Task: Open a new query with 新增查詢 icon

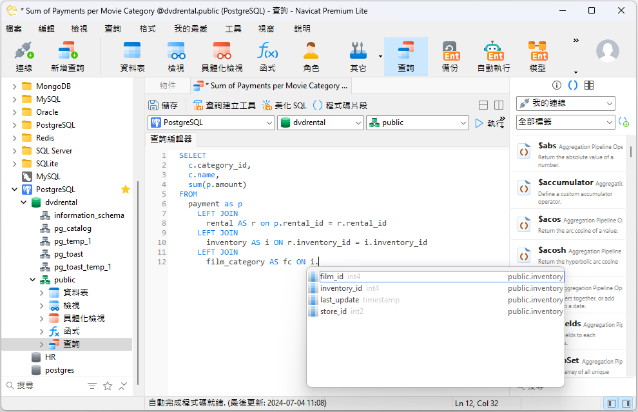Action: pos(68,55)
